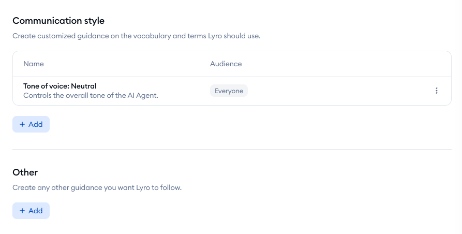Click the 'Create any other guidance' description text

[x=97, y=188]
